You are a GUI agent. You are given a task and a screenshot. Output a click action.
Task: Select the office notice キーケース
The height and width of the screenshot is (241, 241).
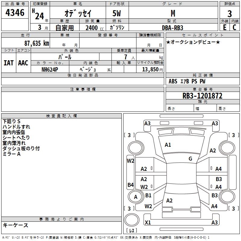click(16, 225)
